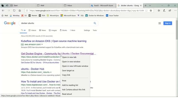Open Docker for Windows bookmark
The image size is (178, 100).
(x=95, y=16)
